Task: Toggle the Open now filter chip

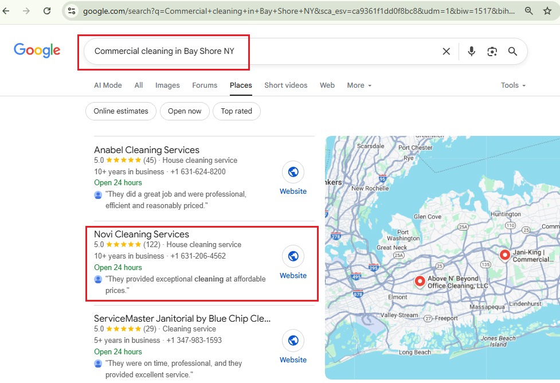Action: coord(185,111)
